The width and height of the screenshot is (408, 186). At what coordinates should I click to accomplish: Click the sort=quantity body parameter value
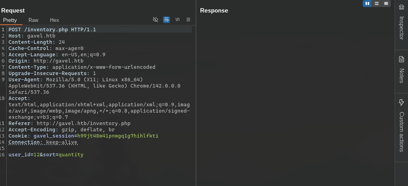71,155
